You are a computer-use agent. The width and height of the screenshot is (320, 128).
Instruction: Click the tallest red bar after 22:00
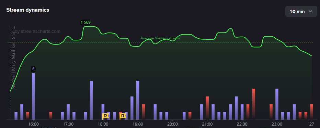(x=254, y=104)
